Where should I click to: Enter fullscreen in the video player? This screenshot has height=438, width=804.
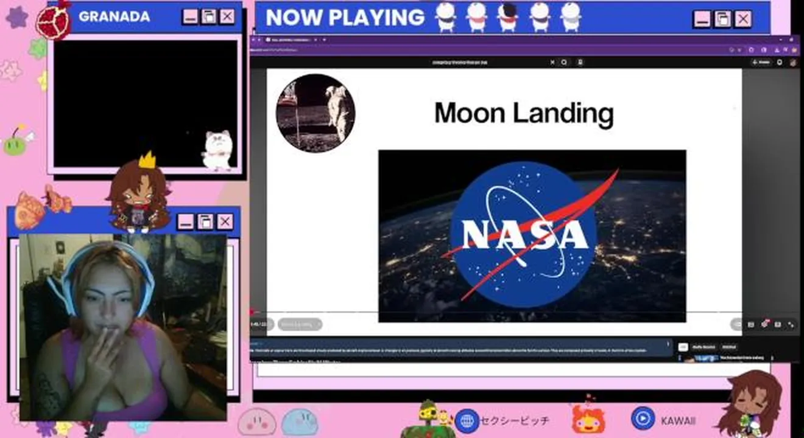(x=791, y=324)
